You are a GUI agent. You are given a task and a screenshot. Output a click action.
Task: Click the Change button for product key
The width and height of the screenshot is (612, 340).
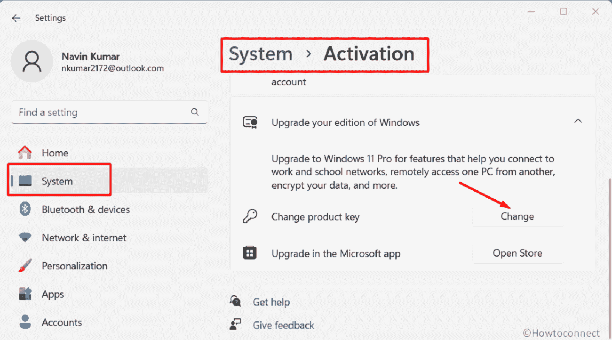[517, 216]
